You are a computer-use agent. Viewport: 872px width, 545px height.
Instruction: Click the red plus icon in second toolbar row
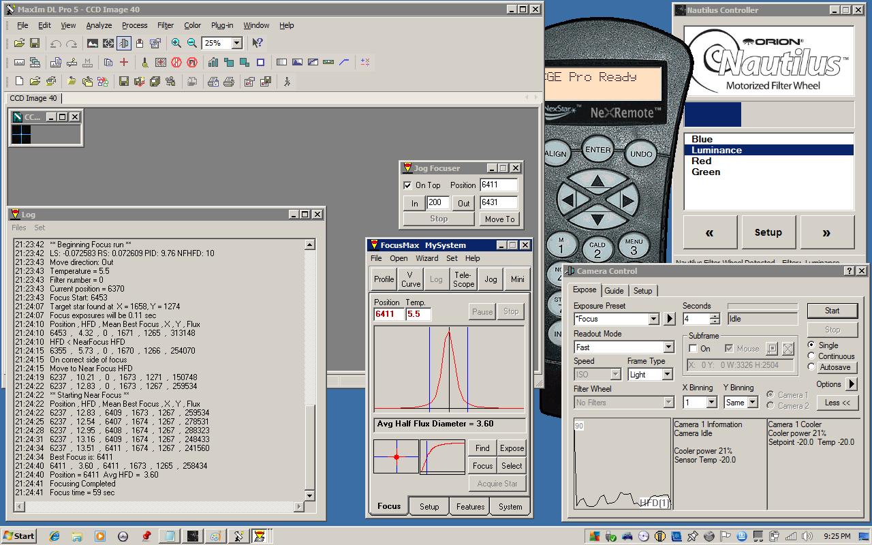pyautogui.click(x=123, y=62)
